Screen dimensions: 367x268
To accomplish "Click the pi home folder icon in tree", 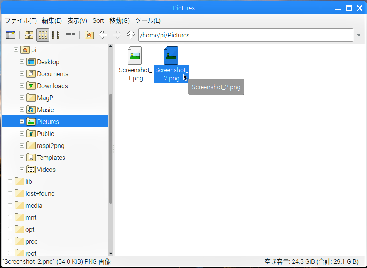I will pos(25,50).
